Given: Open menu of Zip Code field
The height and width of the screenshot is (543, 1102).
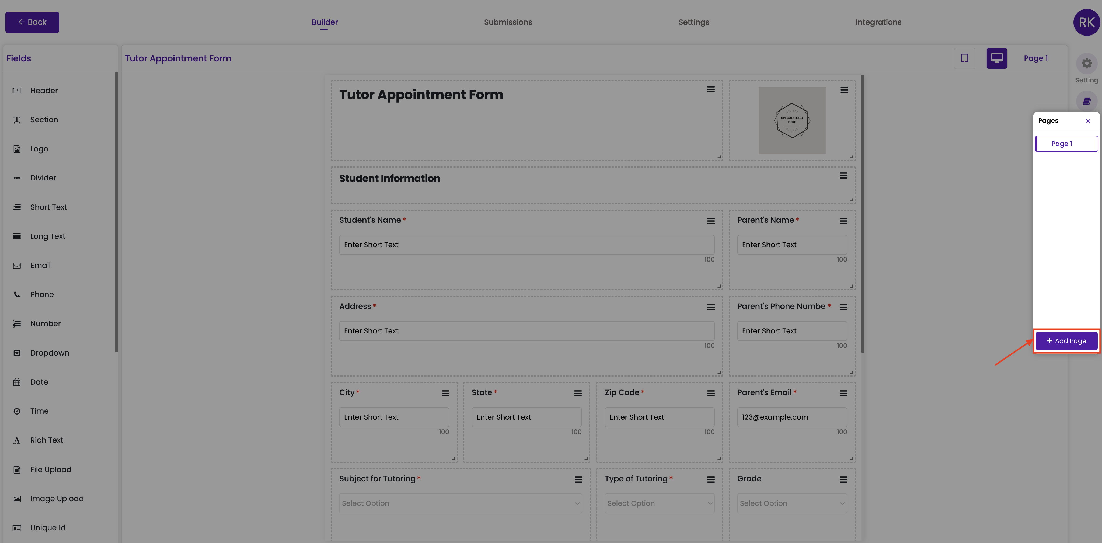Looking at the screenshot, I should click(x=711, y=394).
